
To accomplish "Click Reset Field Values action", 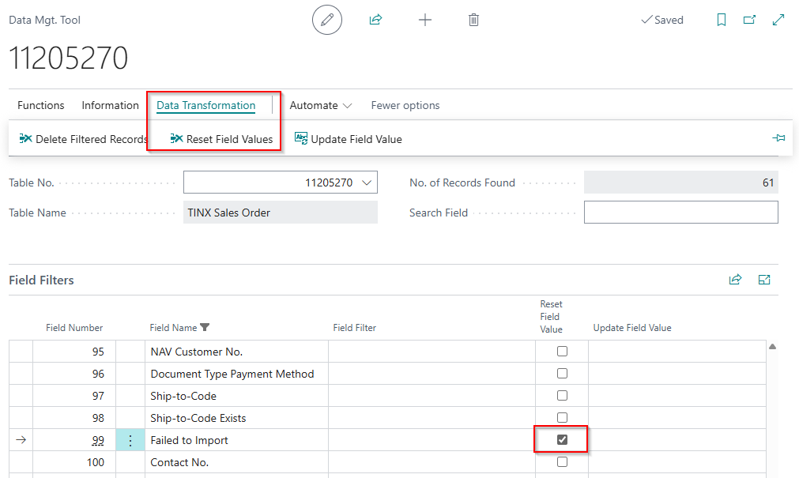I will [x=221, y=139].
